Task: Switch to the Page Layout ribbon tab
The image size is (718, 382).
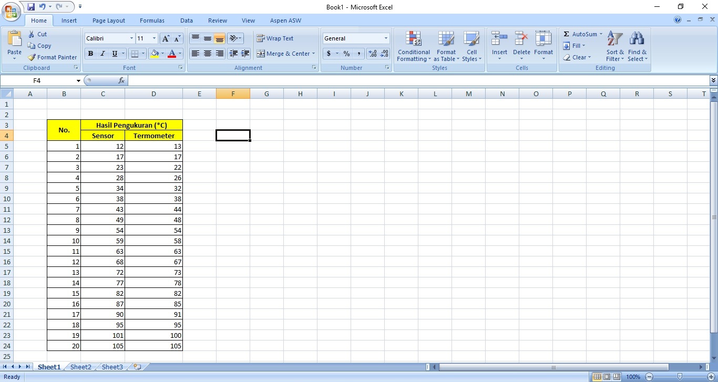Action: pyautogui.click(x=109, y=20)
